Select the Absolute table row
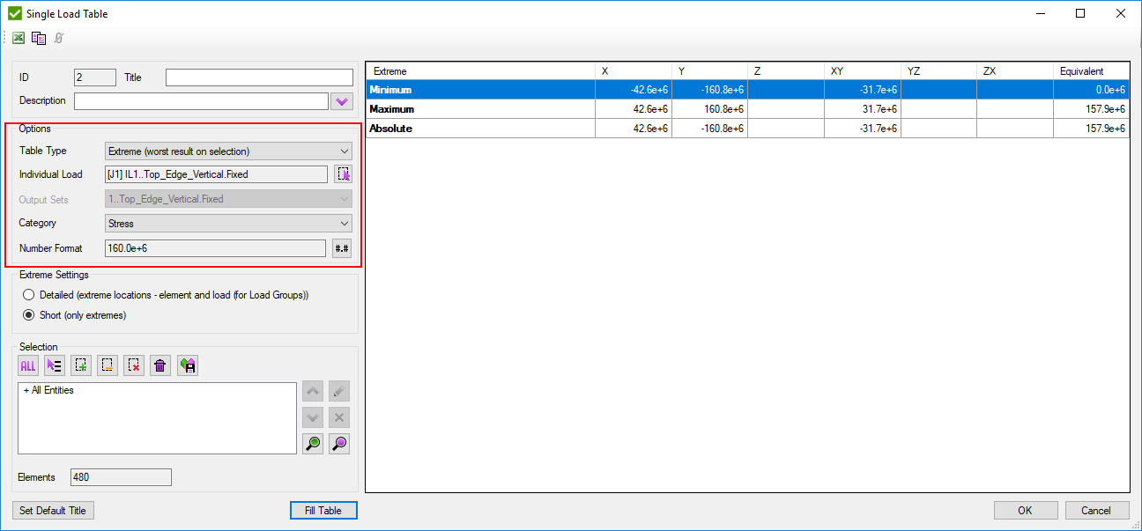1142x531 pixels. point(747,129)
